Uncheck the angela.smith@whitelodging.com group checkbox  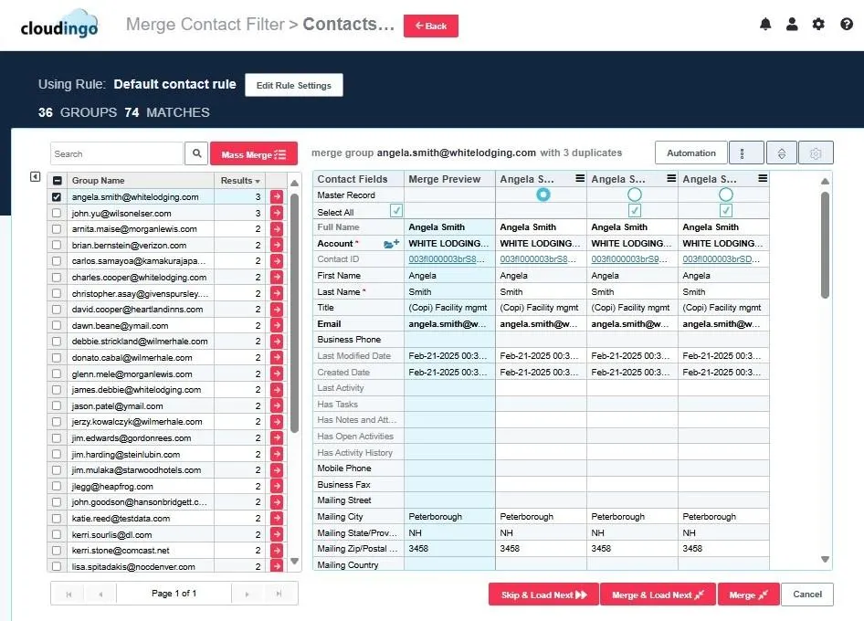click(58, 196)
